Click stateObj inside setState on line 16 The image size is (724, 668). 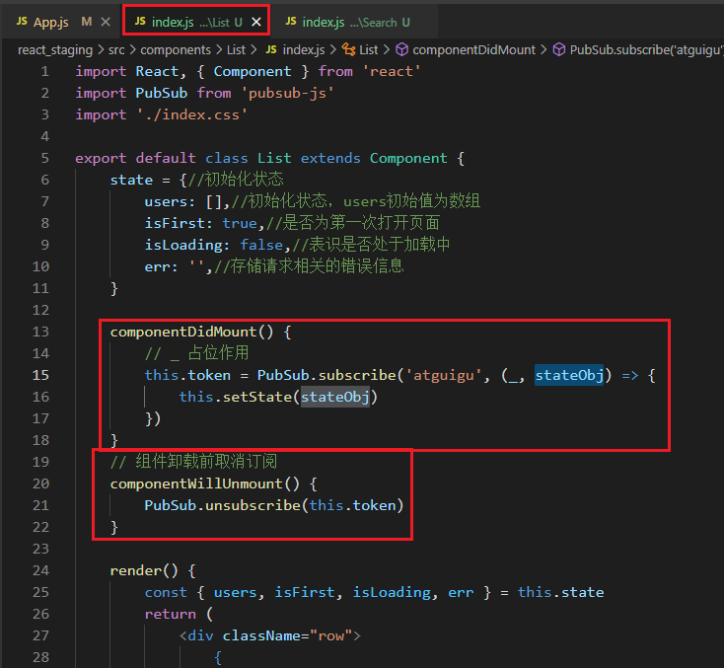pos(335,397)
